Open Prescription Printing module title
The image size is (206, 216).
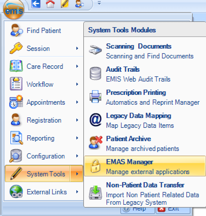point(136,93)
